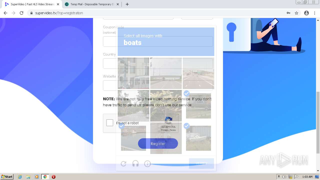Get an audio captcha challenge
Screen dimensions: 320x180
135,164
